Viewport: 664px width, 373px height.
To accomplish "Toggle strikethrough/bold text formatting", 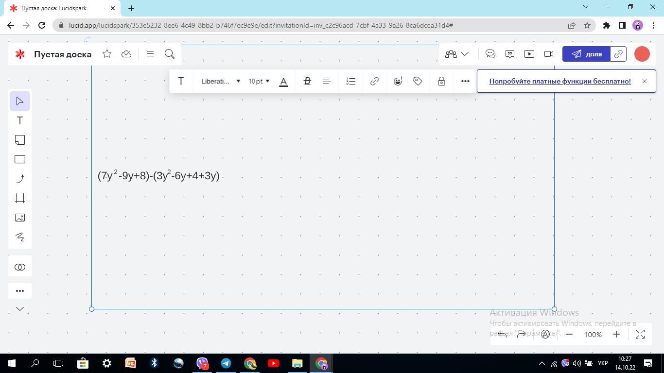I will tap(307, 81).
